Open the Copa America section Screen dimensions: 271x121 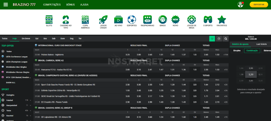coord(85,22)
